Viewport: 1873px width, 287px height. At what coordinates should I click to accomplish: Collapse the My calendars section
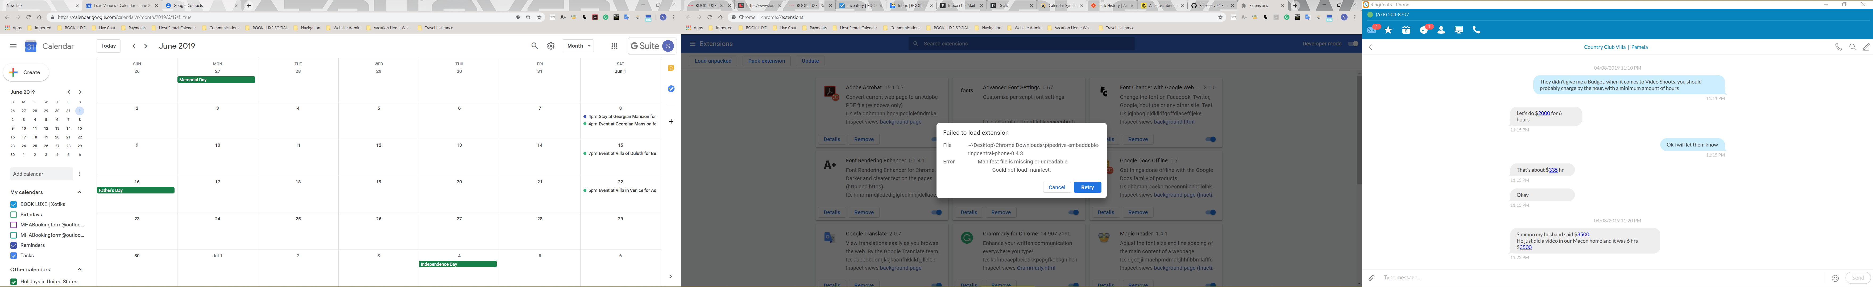click(79, 192)
